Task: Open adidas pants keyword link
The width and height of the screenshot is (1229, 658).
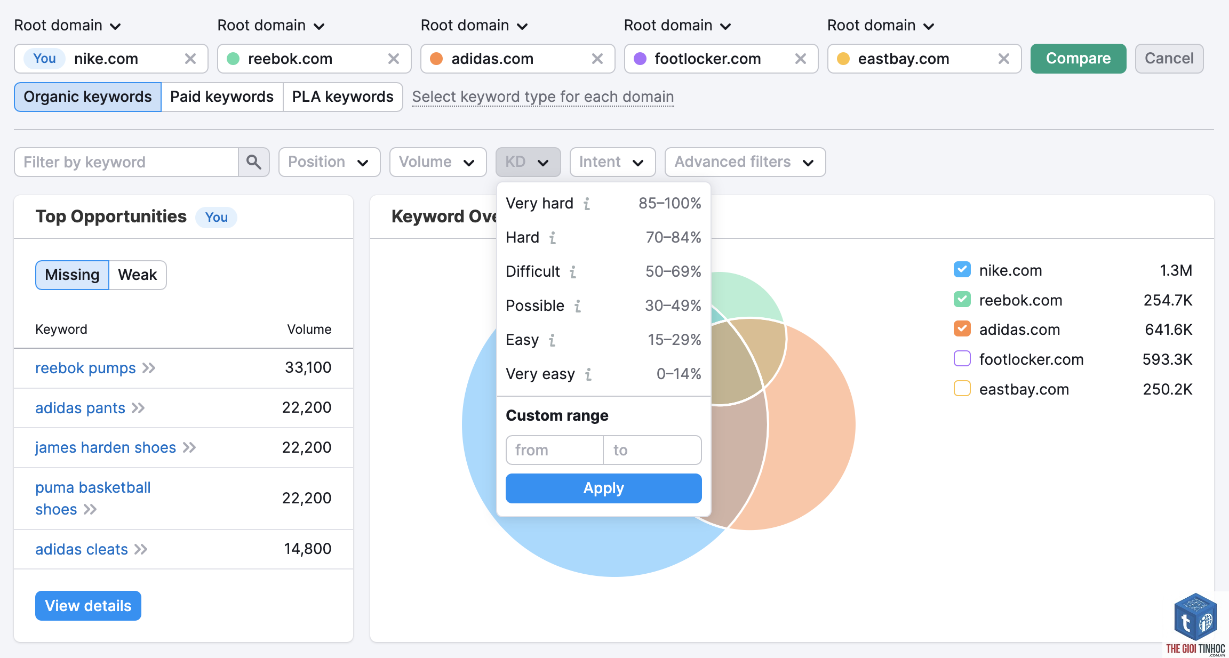Action: click(x=80, y=408)
